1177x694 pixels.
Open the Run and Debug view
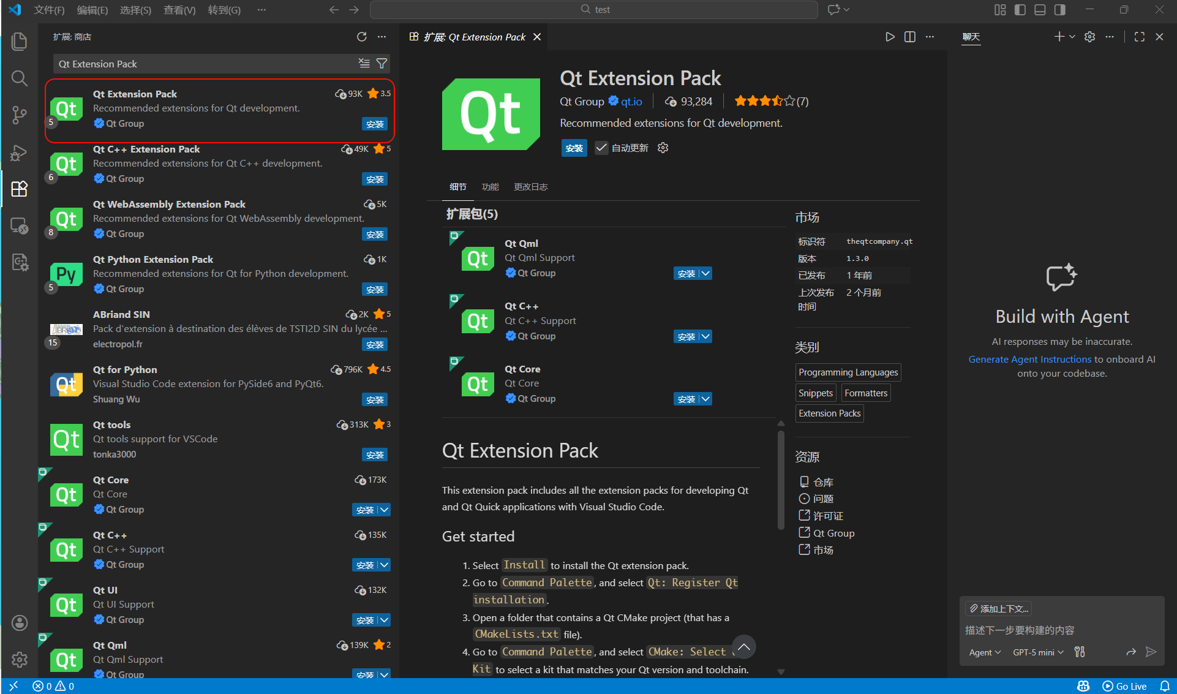pos(19,153)
